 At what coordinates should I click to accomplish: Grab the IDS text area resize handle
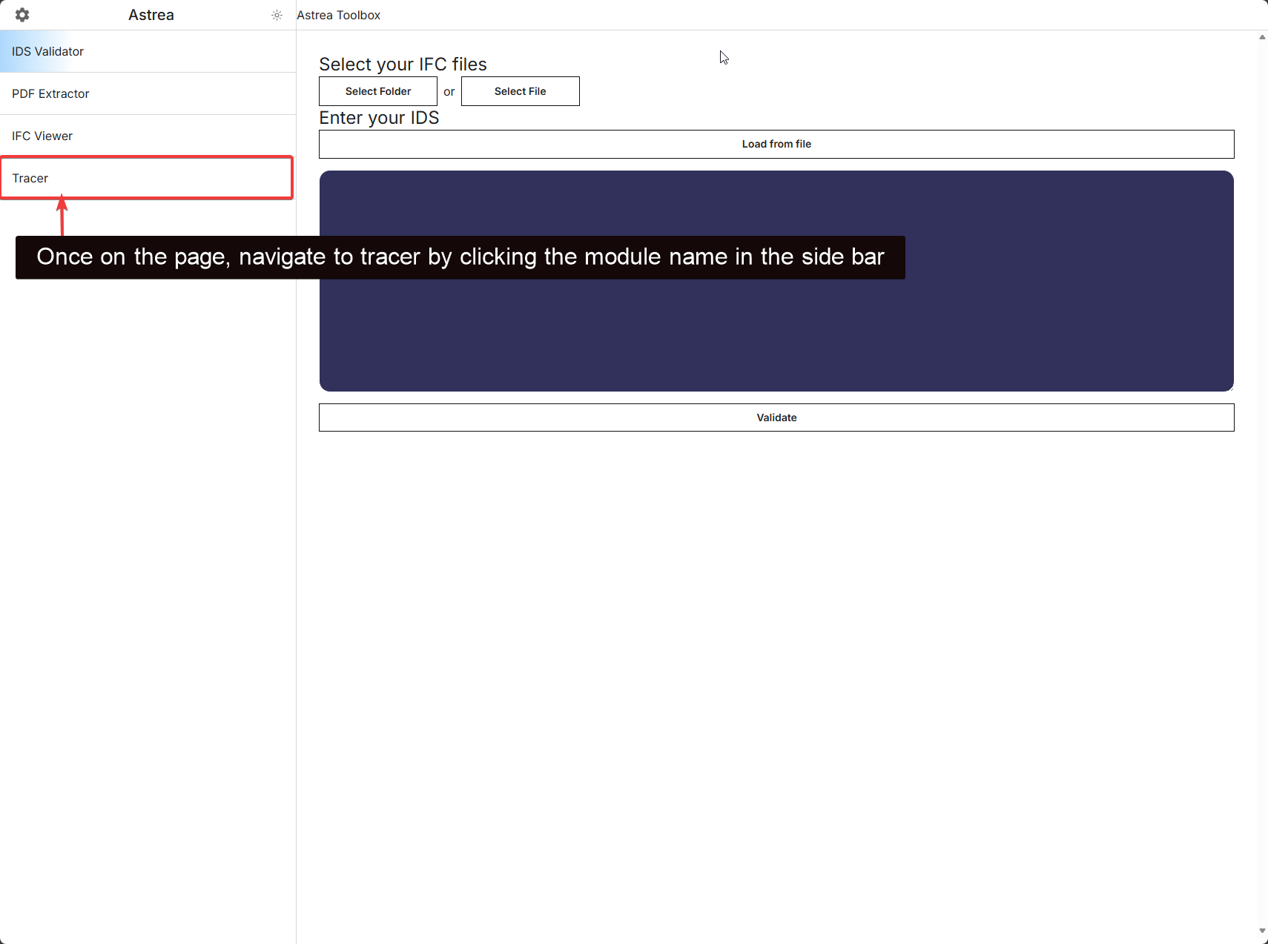pos(1229,387)
